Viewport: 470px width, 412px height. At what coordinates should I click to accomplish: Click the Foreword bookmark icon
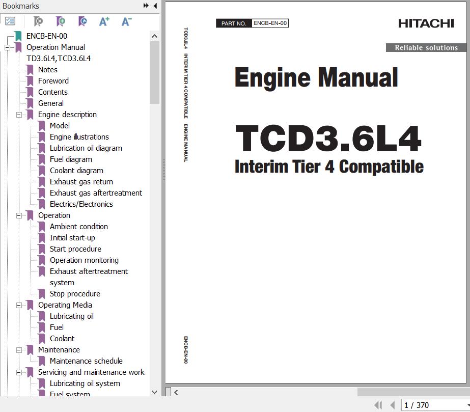click(30, 81)
